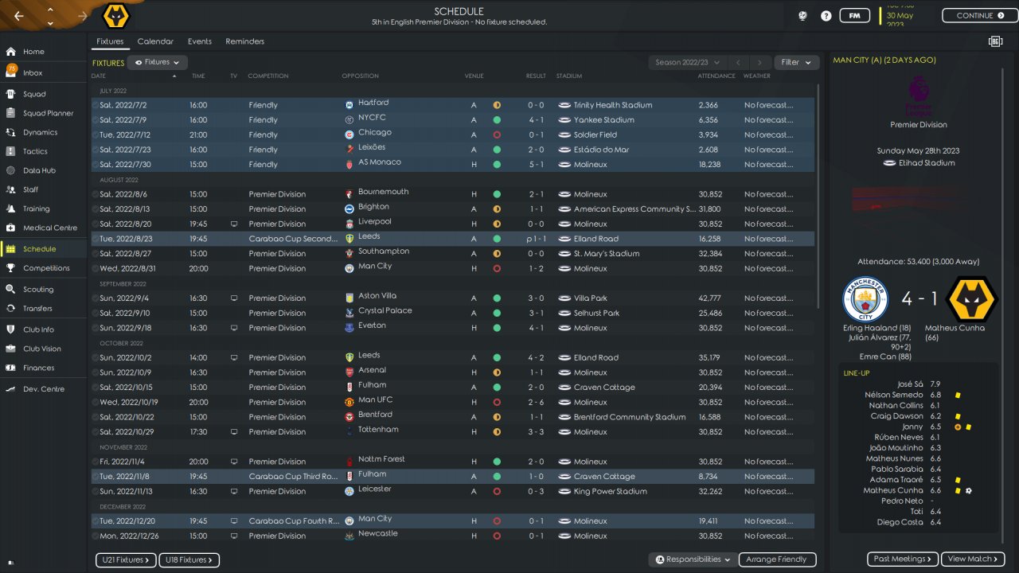The height and width of the screenshot is (573, 1019).
Task: Select the Newcastle fixture row
Action: click(x=453, y=536)
